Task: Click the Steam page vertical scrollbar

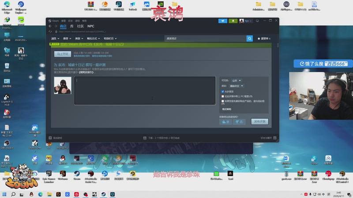Action: pos(278,46)
